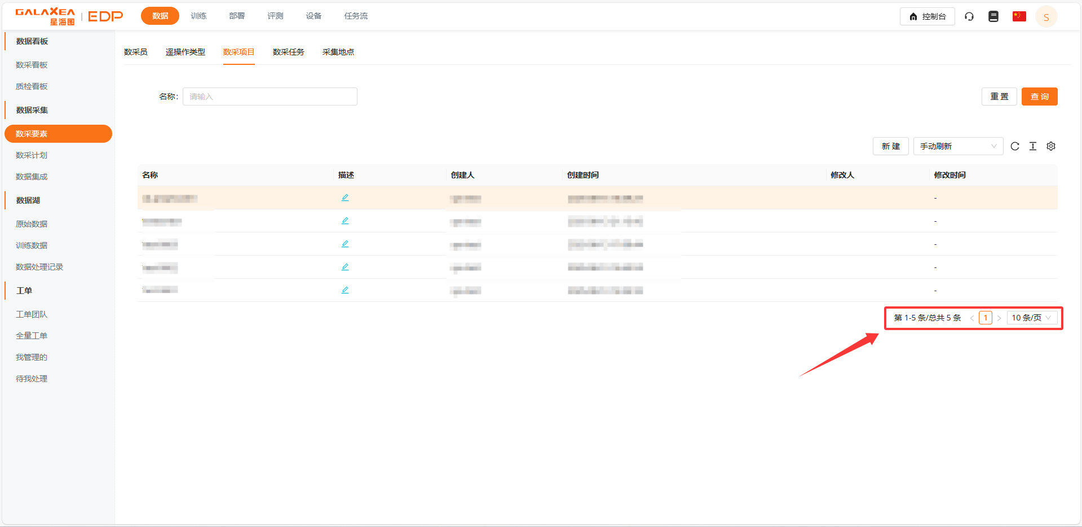Image resolution: width=1082 pixels, height=527 pixels.
Task: Expand the 手动刷新 refresh mode dropdown
Action: pos(958,146)
